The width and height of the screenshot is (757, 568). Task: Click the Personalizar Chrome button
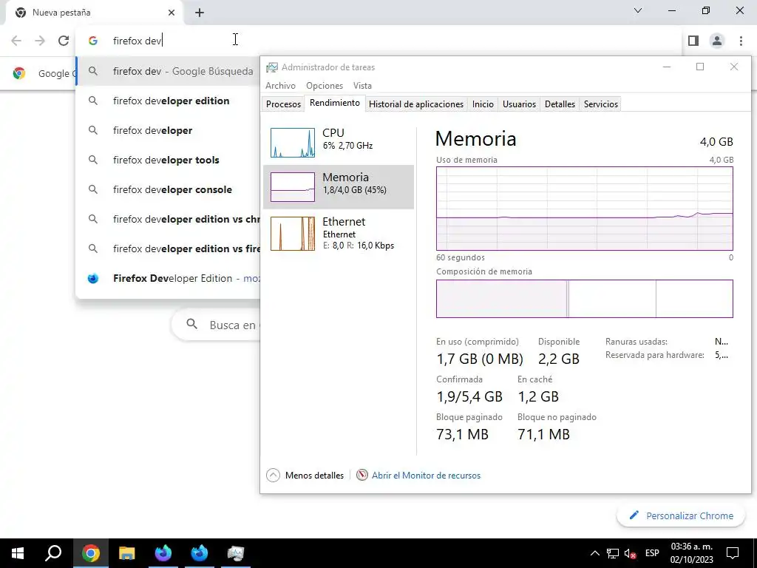[681, 515]
